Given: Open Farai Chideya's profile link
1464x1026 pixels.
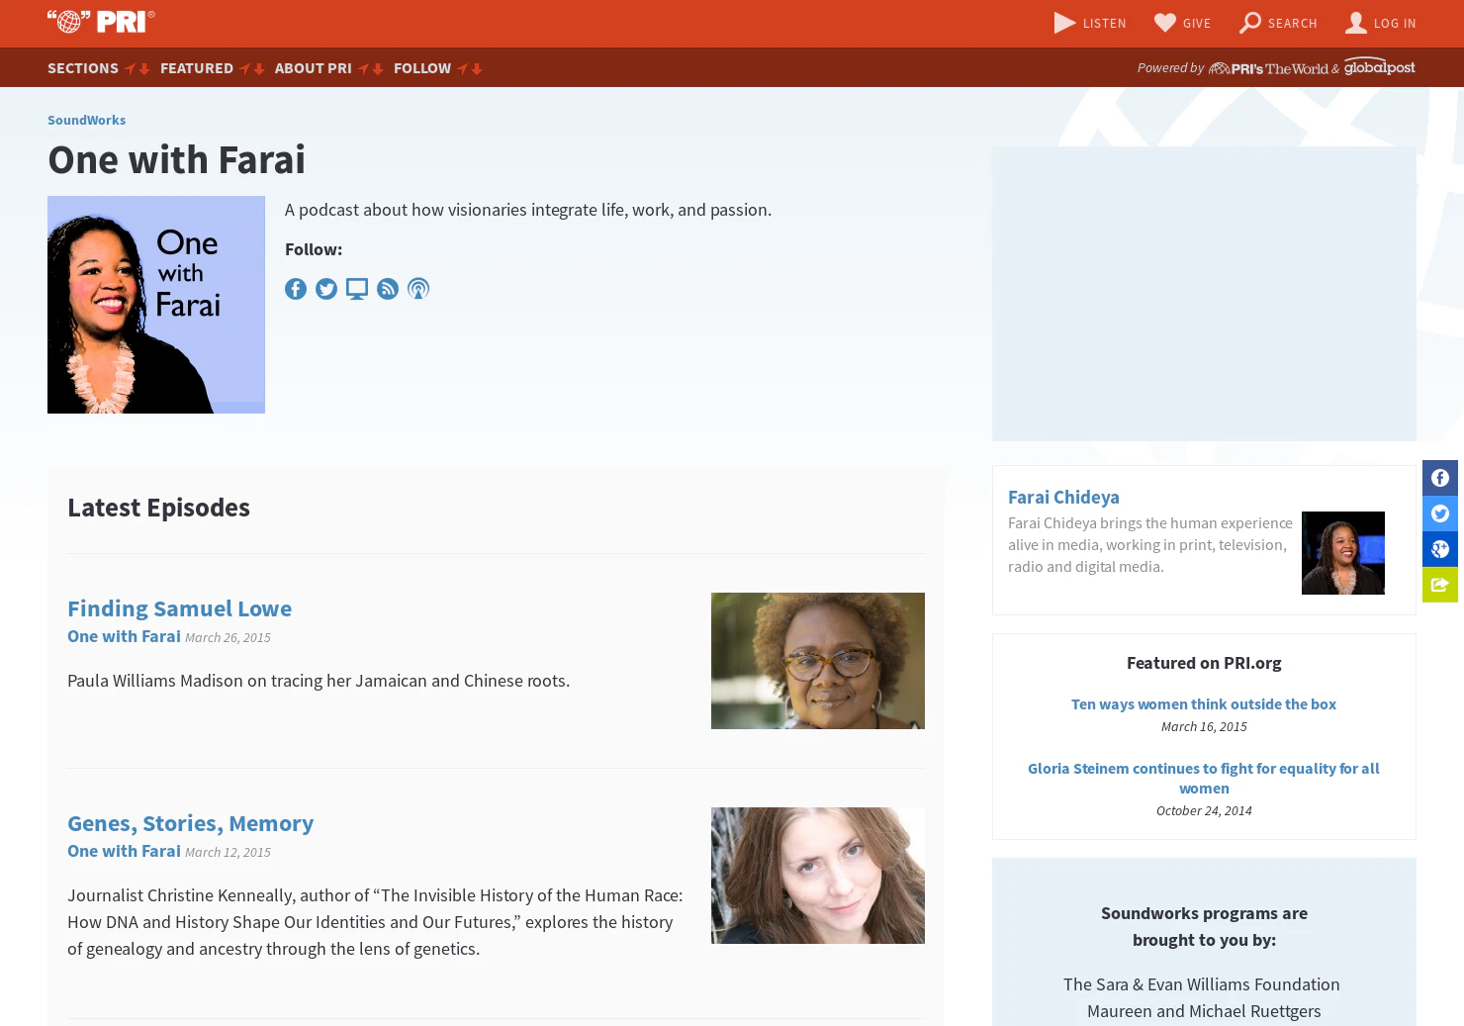Looking at the screenshot, I should click(x=1063, y=497).
